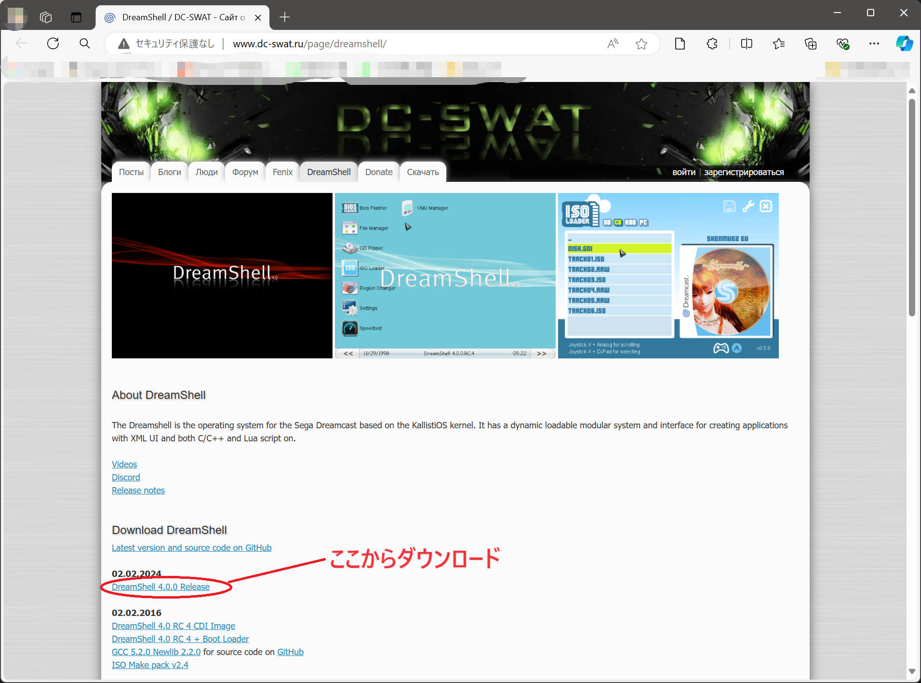
Task: Open the Release notes link
Action: 138,490
